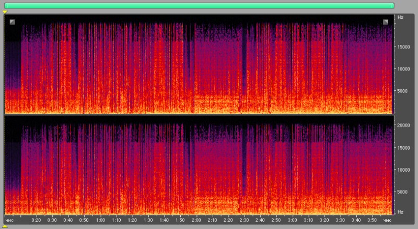Click the Hz label on upper frequency ruler

(x=400, y=18)
